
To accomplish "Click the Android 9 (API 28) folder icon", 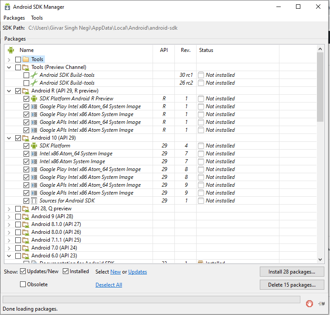I will point(26,217).
